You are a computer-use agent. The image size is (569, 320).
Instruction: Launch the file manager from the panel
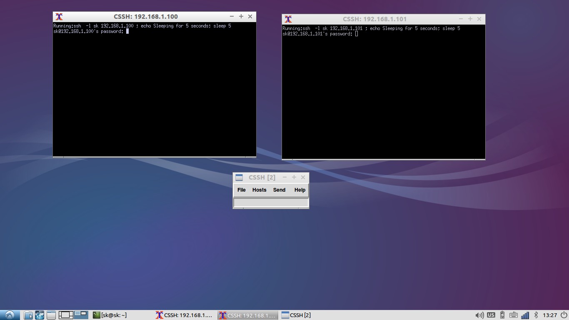28,315
